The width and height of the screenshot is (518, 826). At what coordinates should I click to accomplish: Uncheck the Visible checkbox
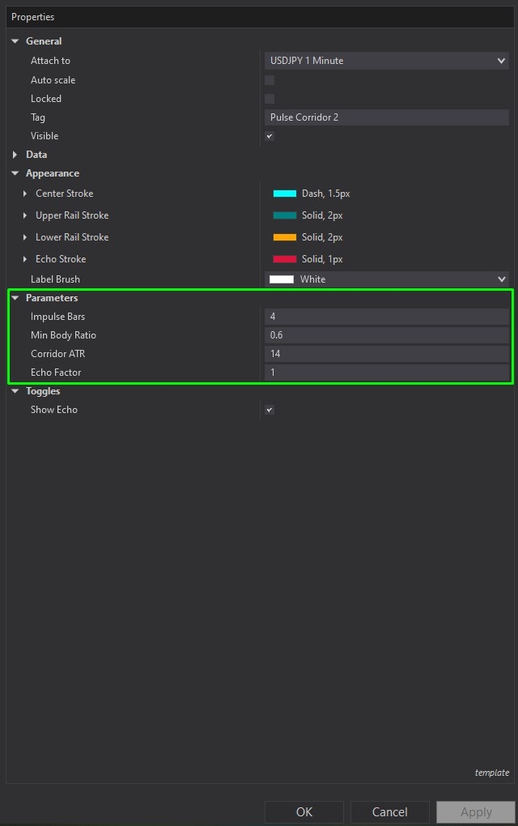(270, 136)
